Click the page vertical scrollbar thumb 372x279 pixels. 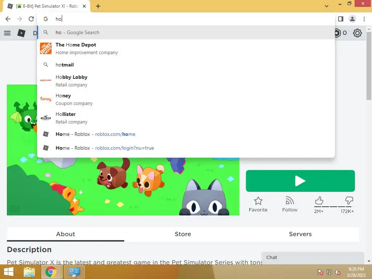(369, 66)
